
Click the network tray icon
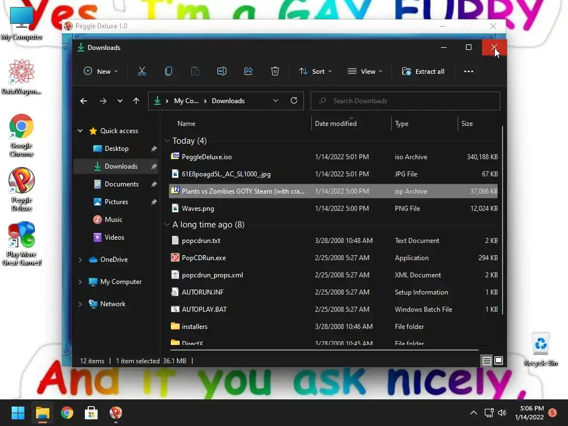coord(489,413)
